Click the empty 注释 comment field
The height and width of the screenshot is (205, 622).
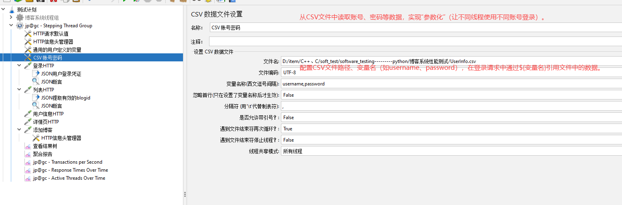pos(416,41)
